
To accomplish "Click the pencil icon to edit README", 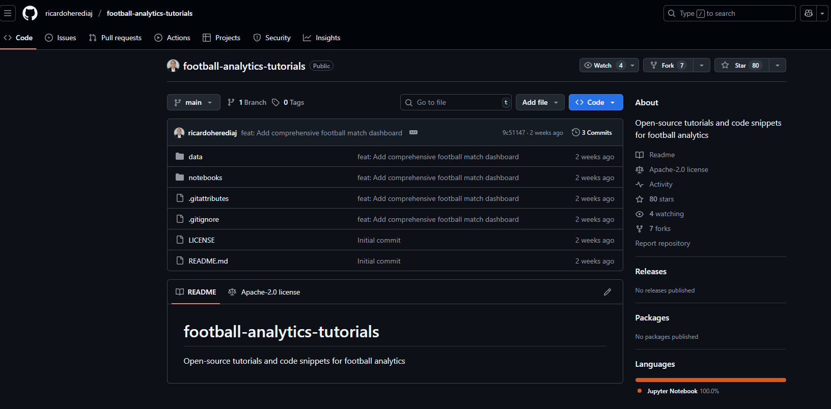I will (x=607, y=292).
